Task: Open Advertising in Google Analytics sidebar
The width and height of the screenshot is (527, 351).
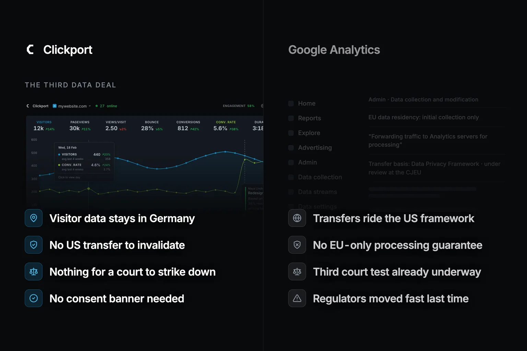Action: coord(315,148)
